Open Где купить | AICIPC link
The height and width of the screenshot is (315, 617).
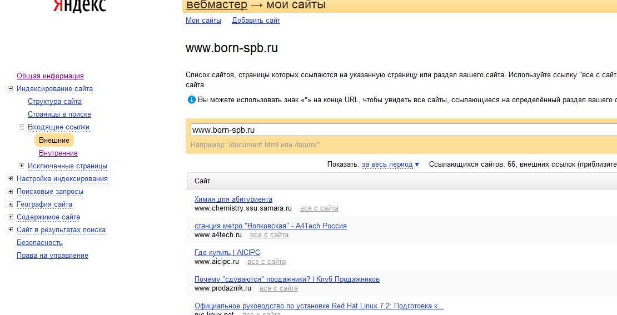(227, 252)
